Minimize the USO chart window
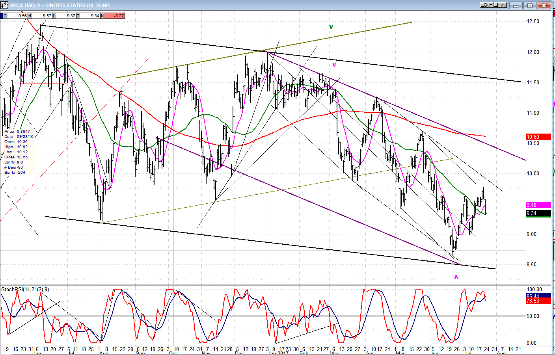 (516, 5)
